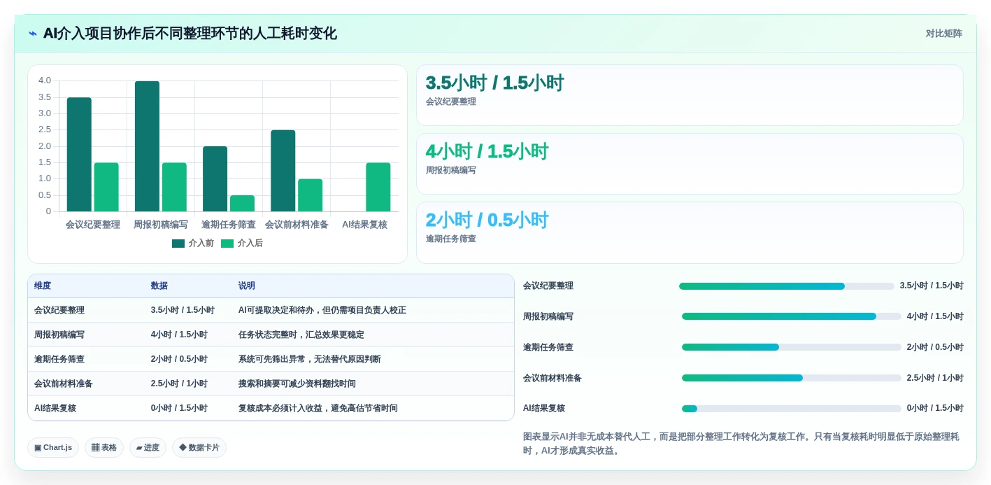Click the 维度 column header
The image size is (991, 485).
[43, 286]
